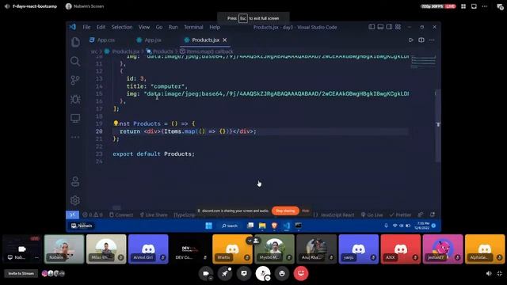Open the editor More Actions menu

(x=432, y=40)
